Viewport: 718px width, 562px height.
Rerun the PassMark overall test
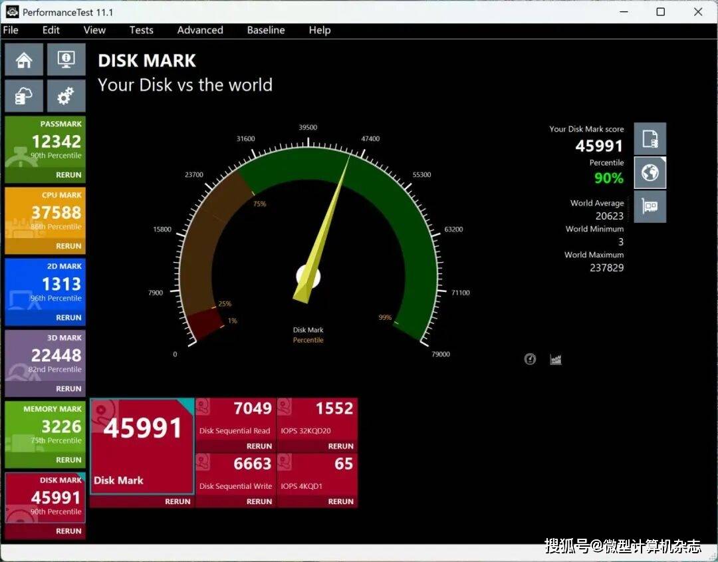point(68,175)
